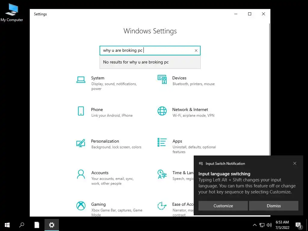
Task: Click the Input Switch Notification keyboard icon
Action: tap(201, 163)
